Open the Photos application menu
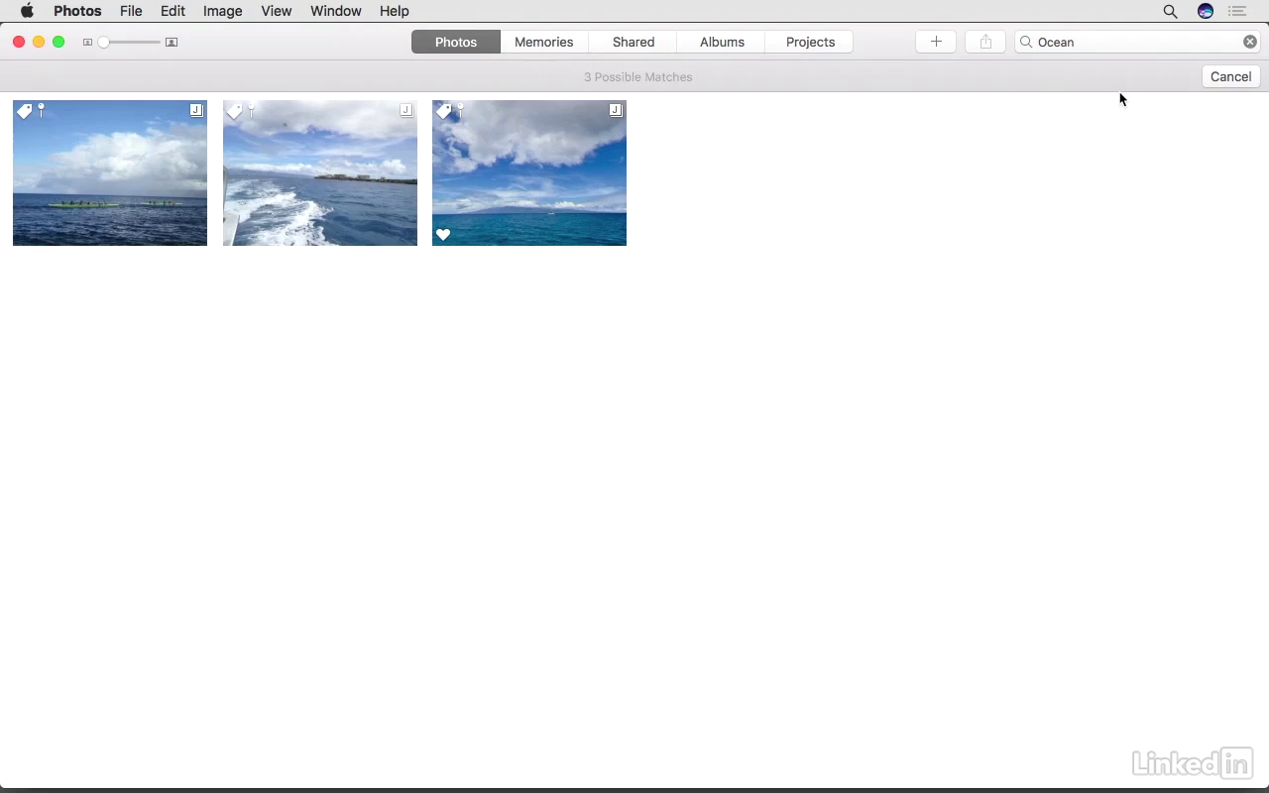The height and width of the screenshot is (793, 1269). (77, 11)
